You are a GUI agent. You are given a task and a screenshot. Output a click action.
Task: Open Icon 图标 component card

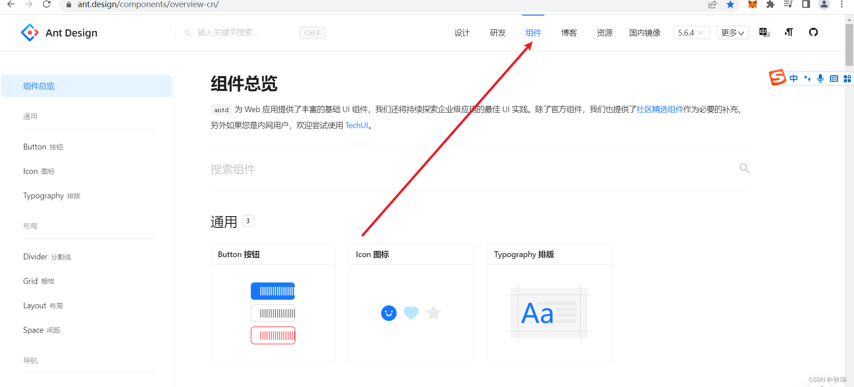(x=411, y=303)
